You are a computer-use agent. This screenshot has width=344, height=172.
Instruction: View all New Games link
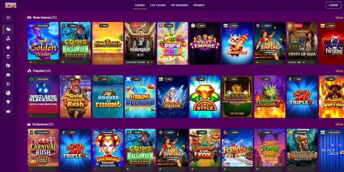pos(340,18)
